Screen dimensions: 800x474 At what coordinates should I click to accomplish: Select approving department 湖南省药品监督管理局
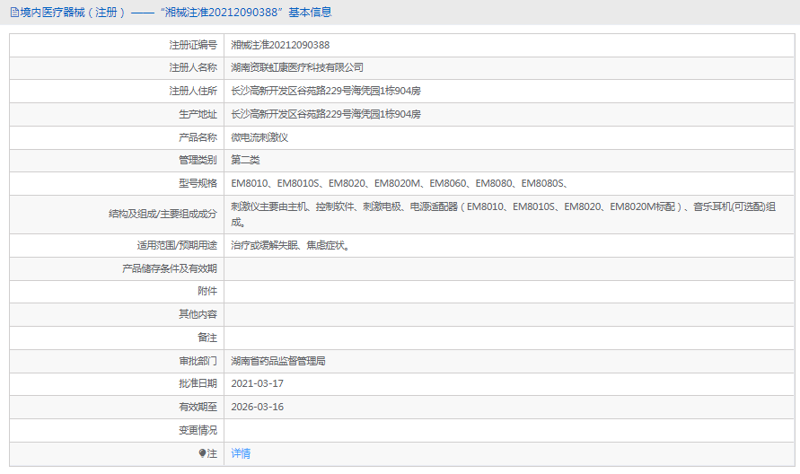tap(278, 361)
